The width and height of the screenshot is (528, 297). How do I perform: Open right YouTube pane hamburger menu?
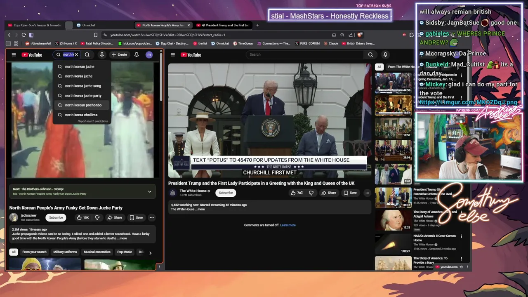pos(173,54)
